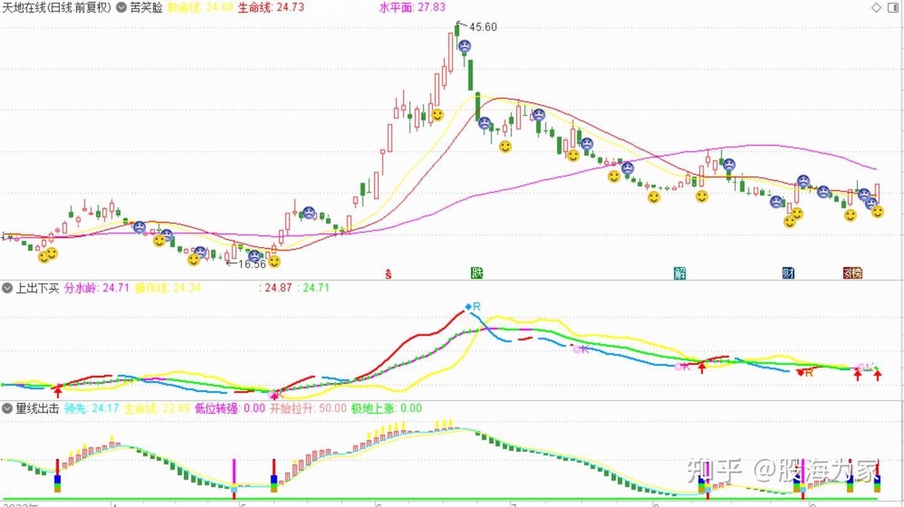904x507 pixels.
Task: Click the 苦笑脸 indicator name
Action: [x=146, y=8]
